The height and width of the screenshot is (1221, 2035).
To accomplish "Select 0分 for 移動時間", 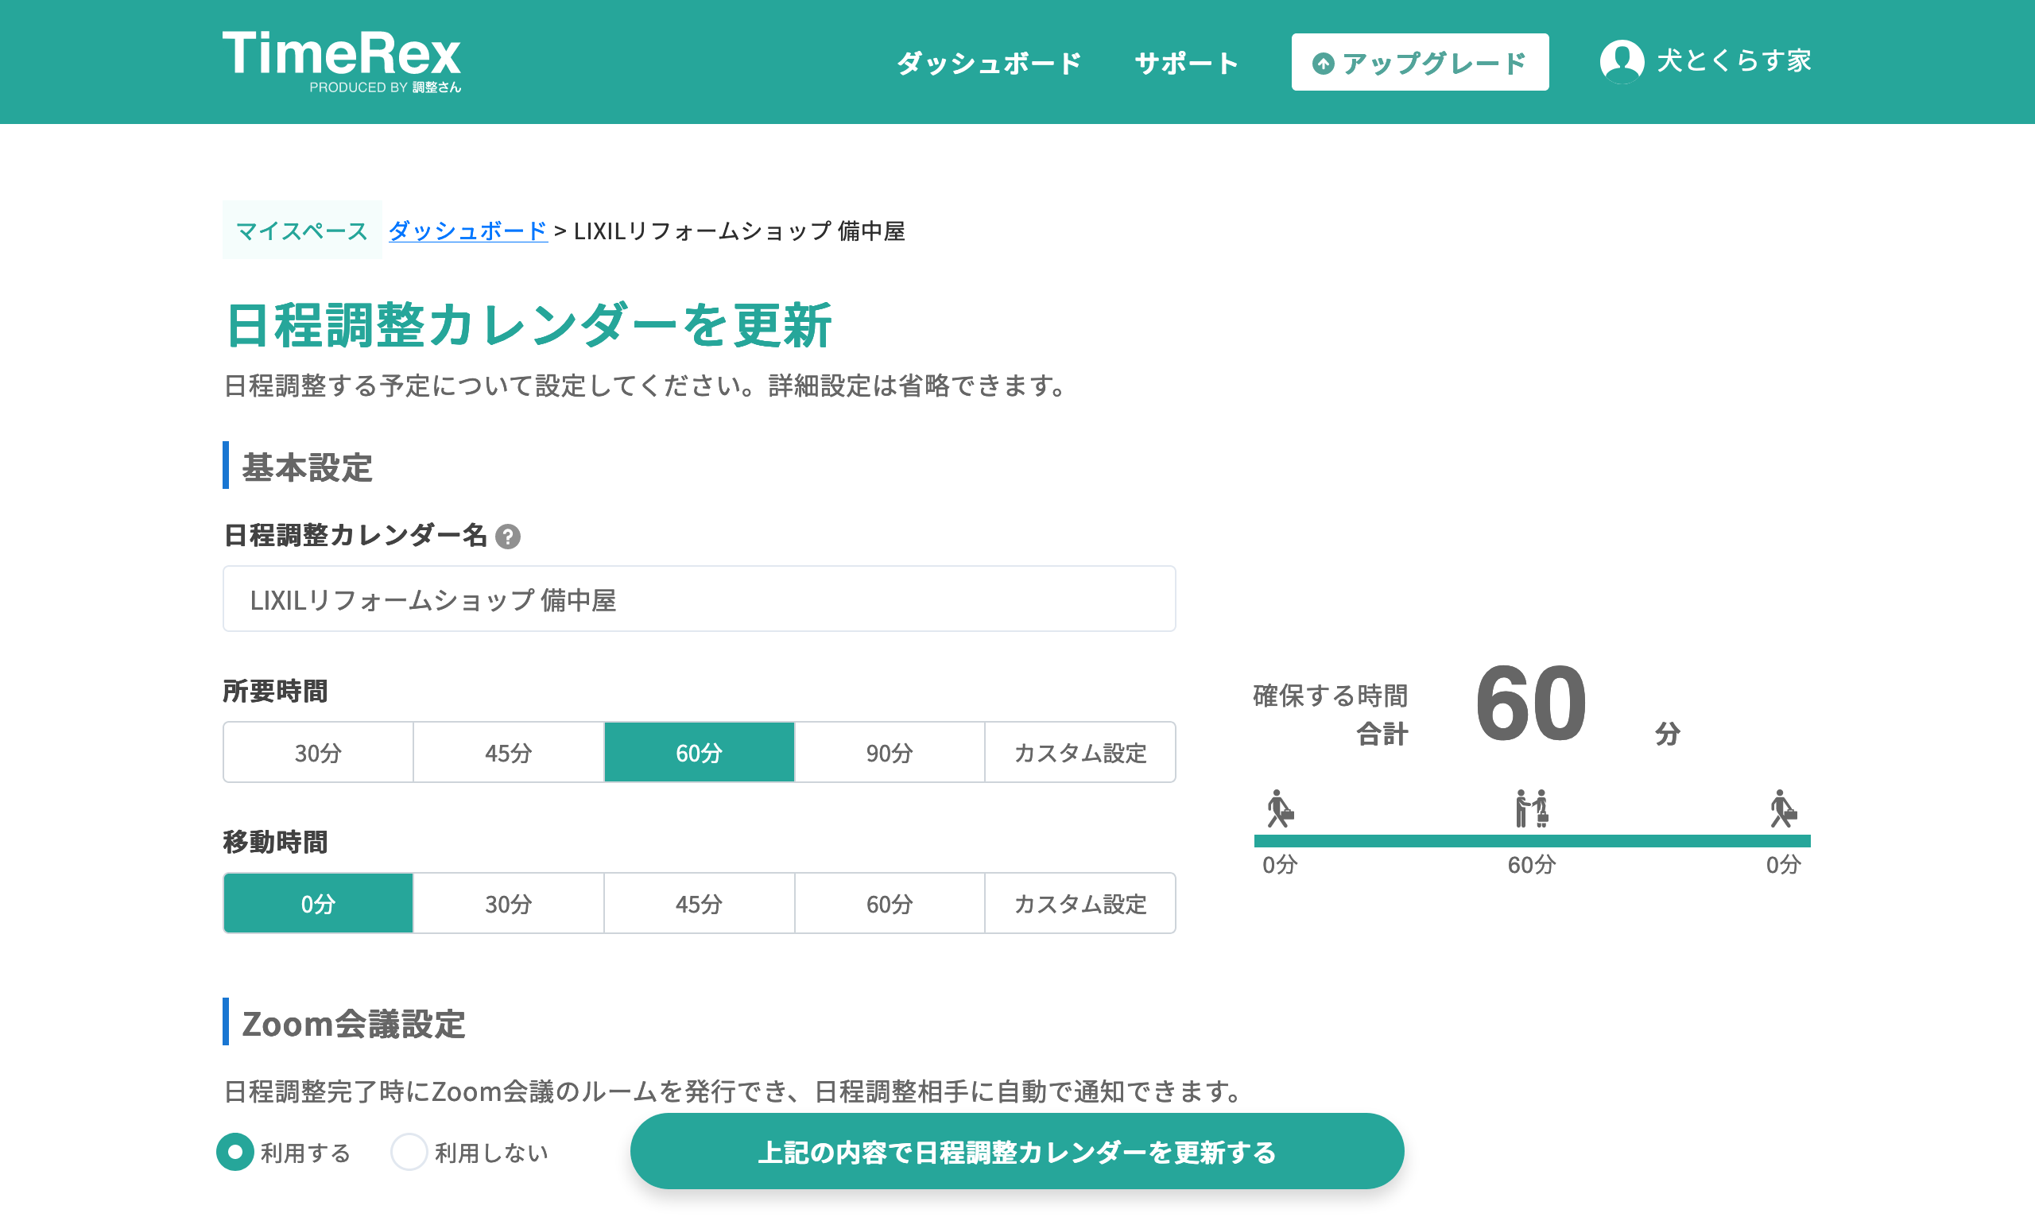I will [317, 903].
